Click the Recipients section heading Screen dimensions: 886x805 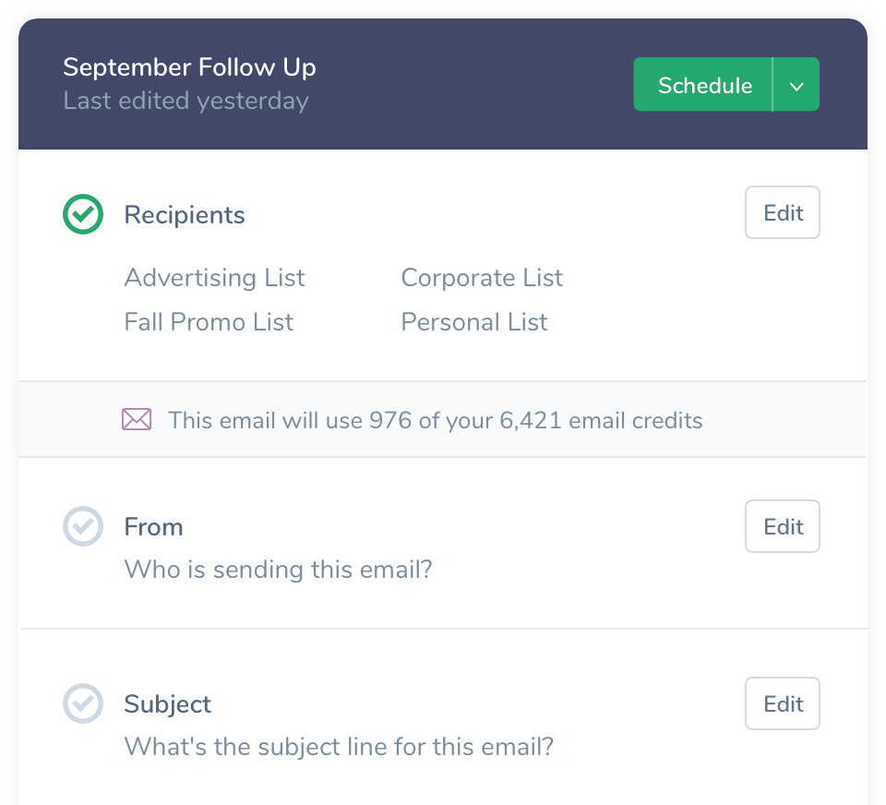click(185, 215)
